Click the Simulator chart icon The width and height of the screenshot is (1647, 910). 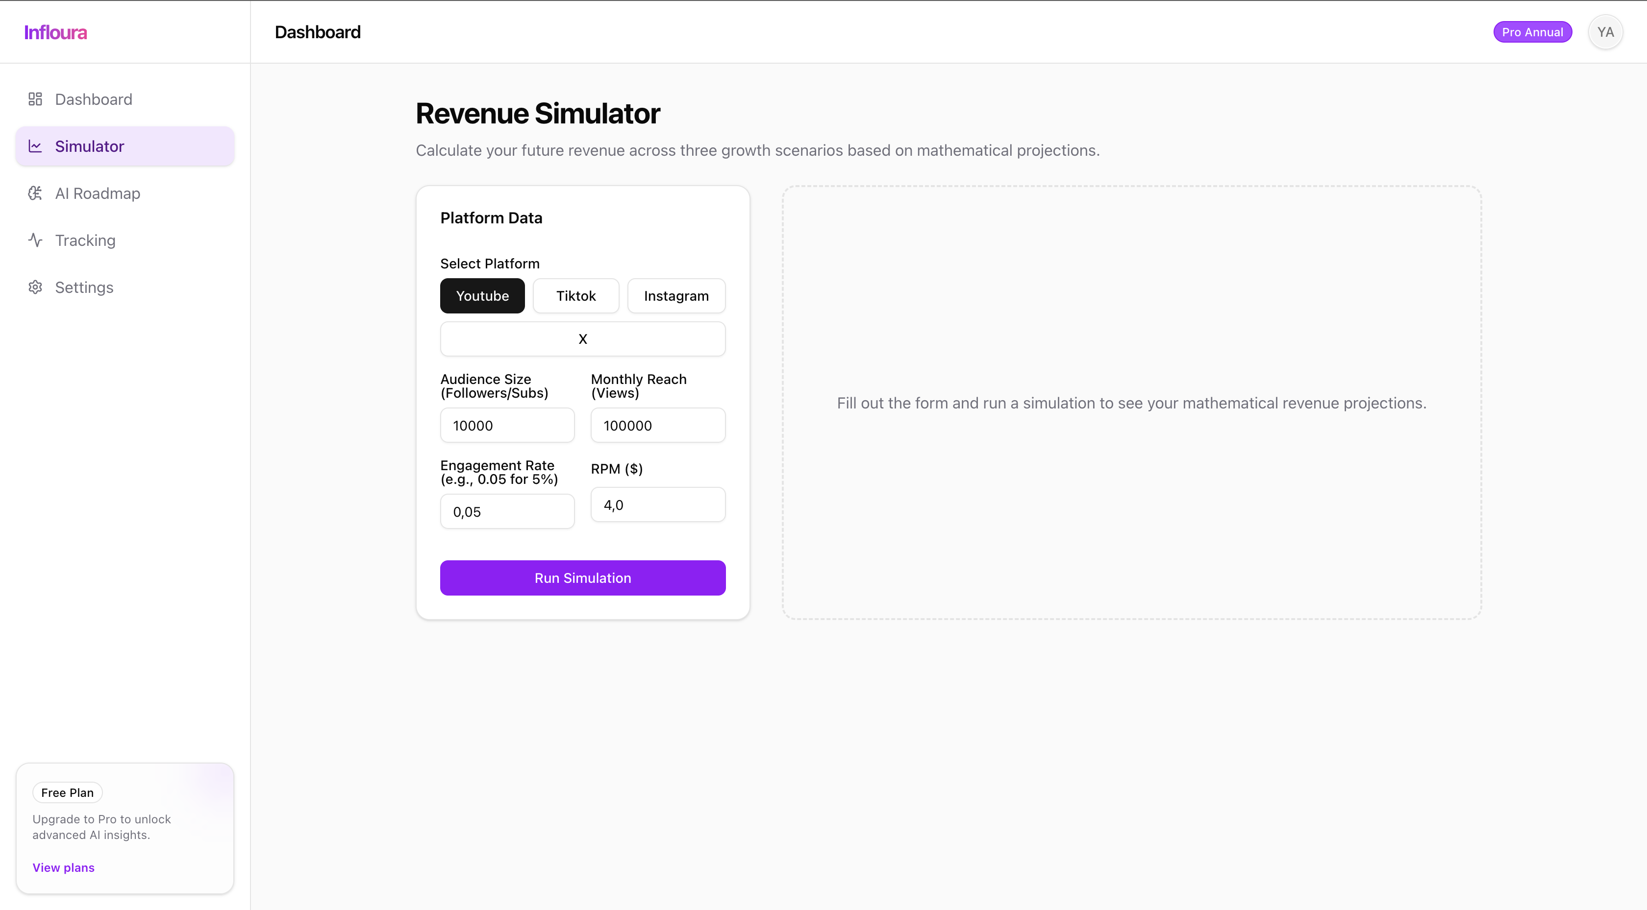[35, 146]
